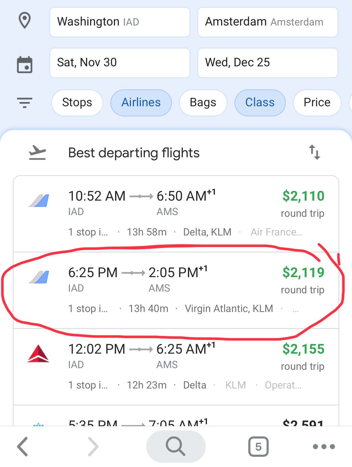352x467 pixels.
Task: Tap the browser forward arrow
Action: pyautogui.click(x=93, y=447)
